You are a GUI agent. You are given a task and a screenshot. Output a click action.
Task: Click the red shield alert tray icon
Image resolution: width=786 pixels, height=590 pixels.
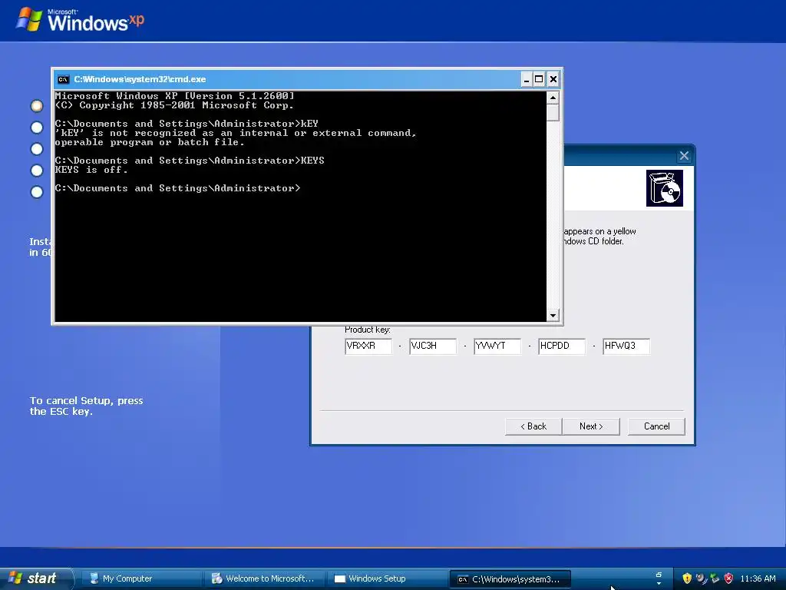[729, 578]
